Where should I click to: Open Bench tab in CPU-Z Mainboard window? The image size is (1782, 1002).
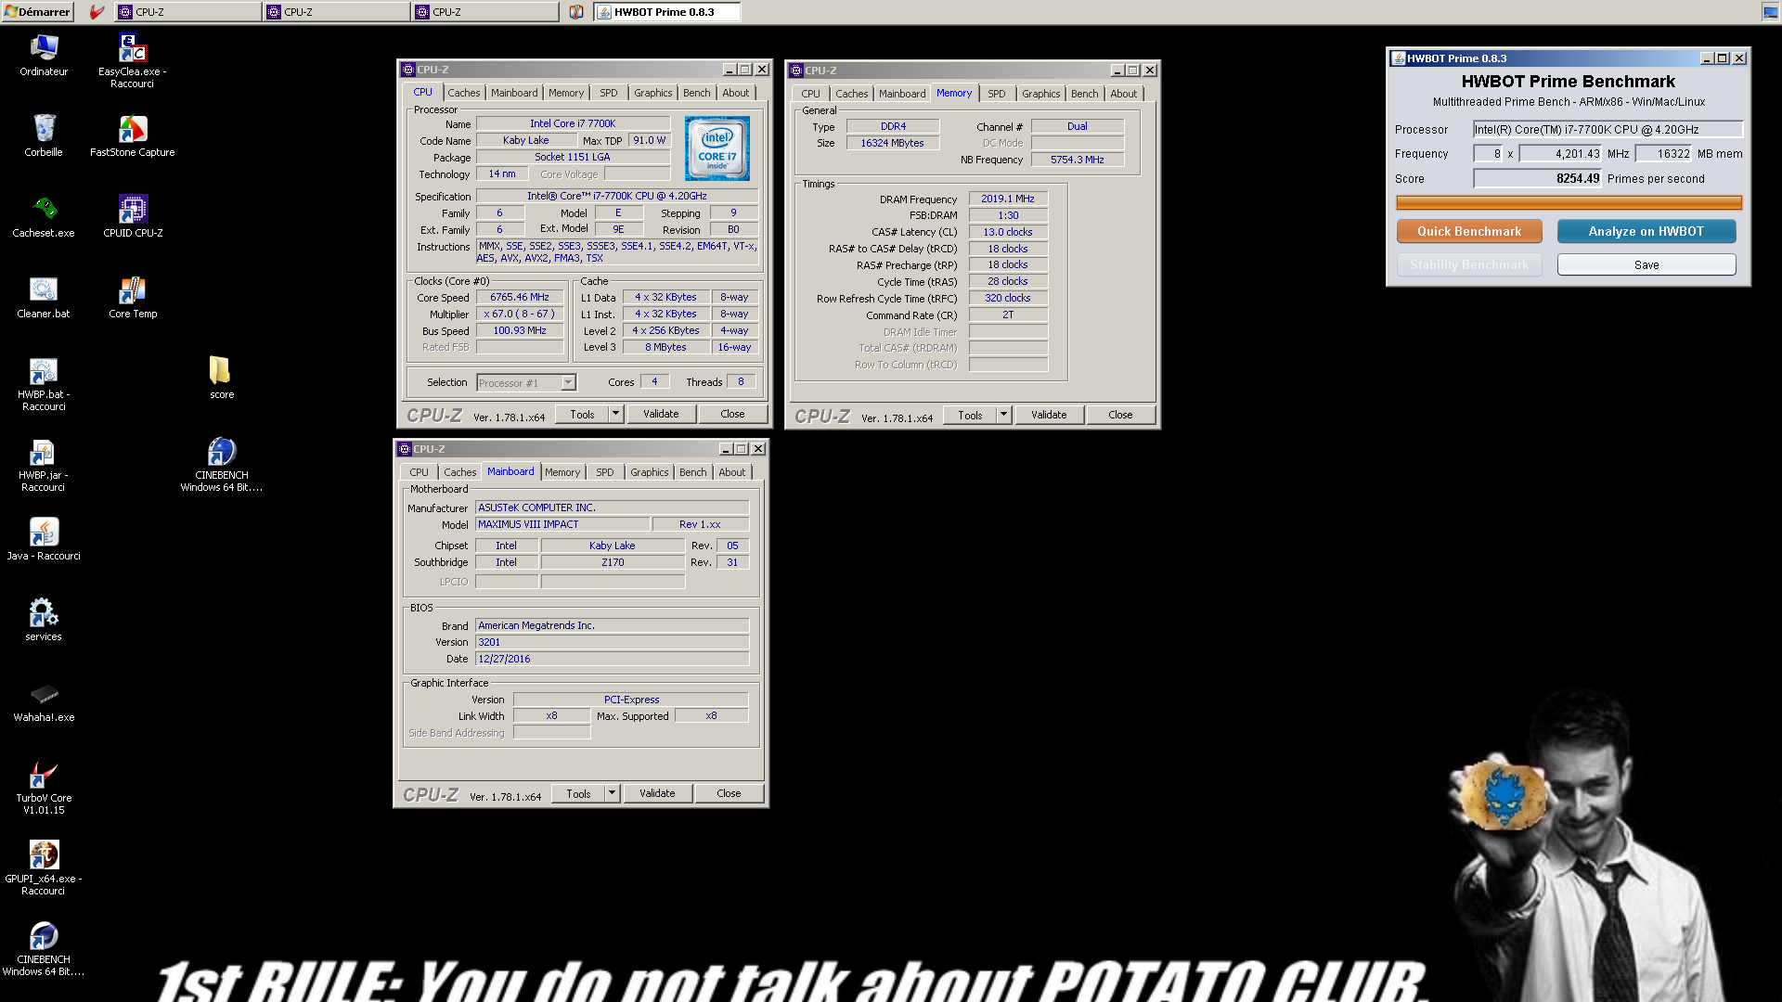692,472
